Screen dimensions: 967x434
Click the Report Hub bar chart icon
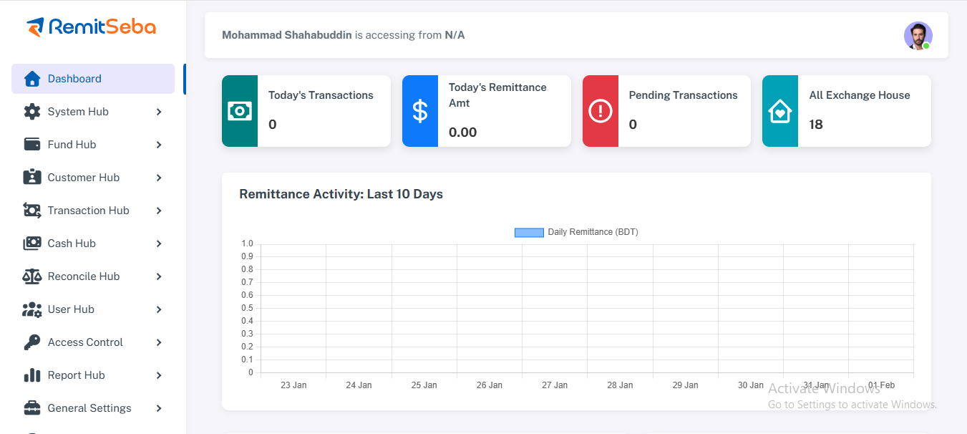click(32, 375)
